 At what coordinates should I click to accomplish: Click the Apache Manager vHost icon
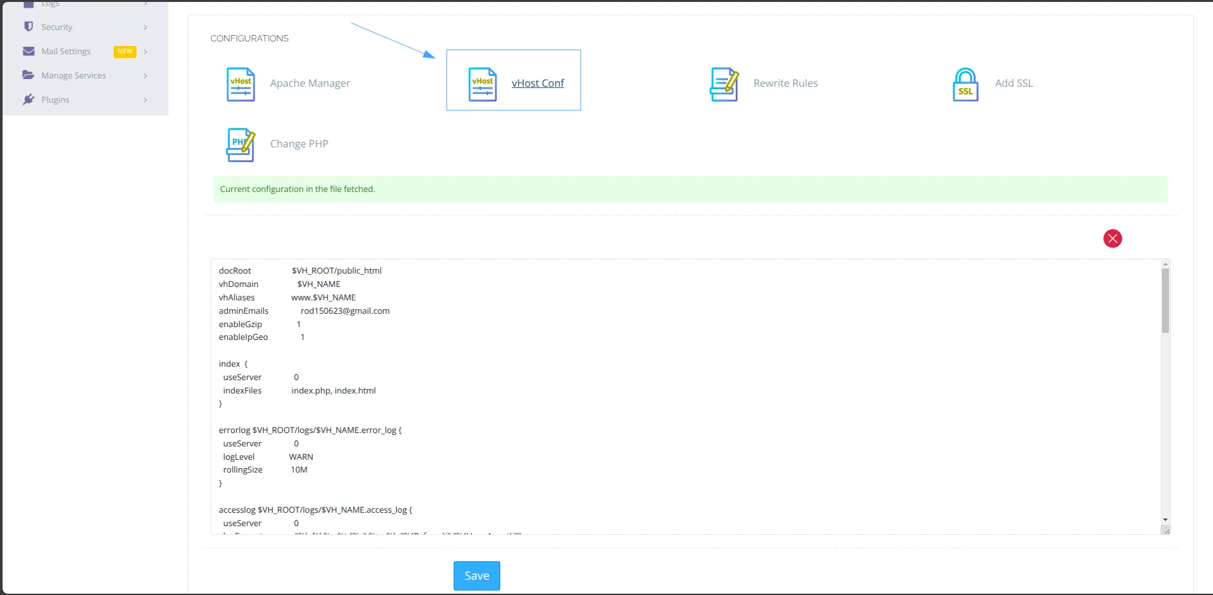tap(241, 84)
